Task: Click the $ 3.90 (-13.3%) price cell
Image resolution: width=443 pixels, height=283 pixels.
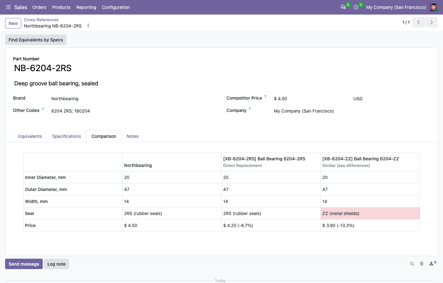Action: coord(370,225)
